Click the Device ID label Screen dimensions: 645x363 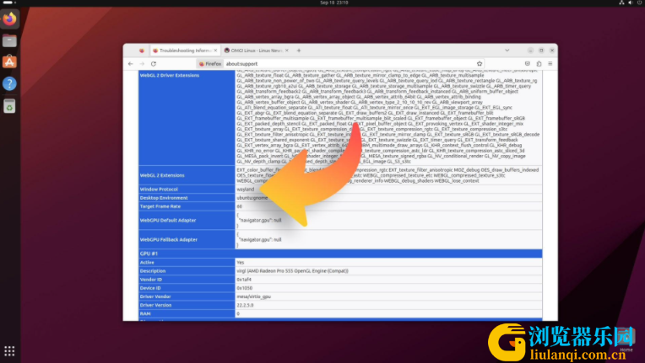tap(150, 288)
